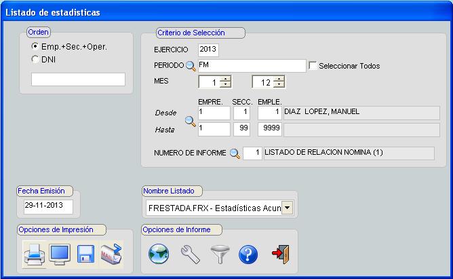Click the magnifier next to PERIODO
Viewport: 453px width, 279px height.
[191, 66]
